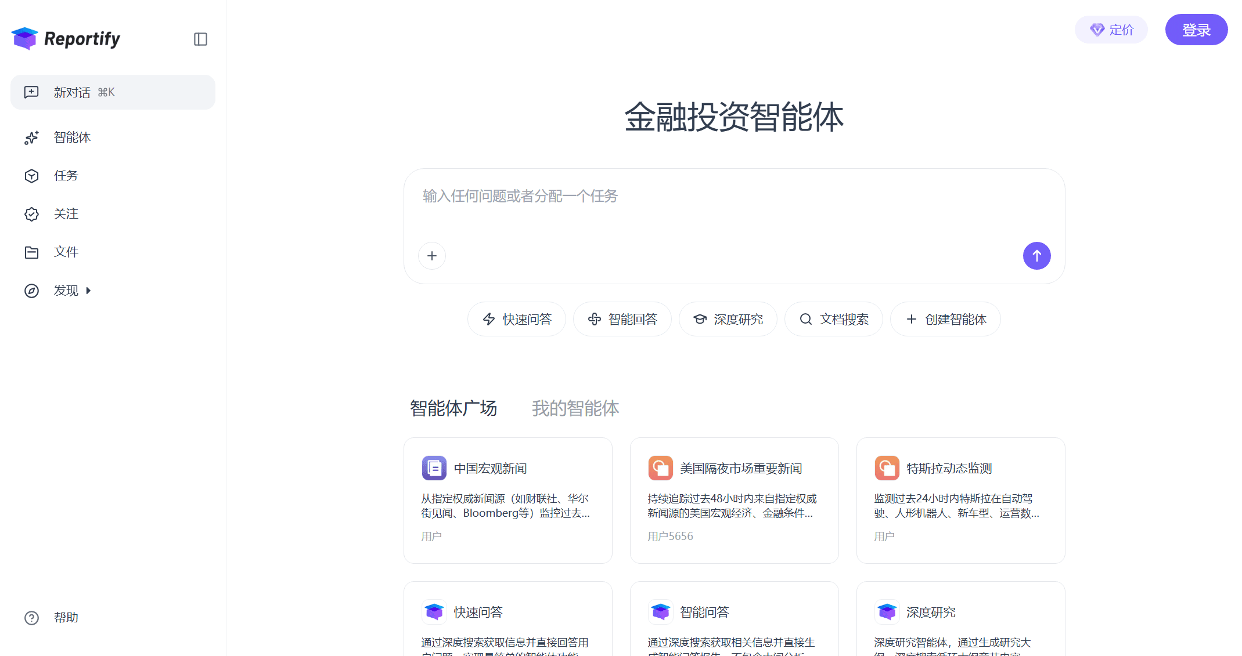Click the Reportify logo
This screenshot has width=1242, height=656.
point(65,38)
